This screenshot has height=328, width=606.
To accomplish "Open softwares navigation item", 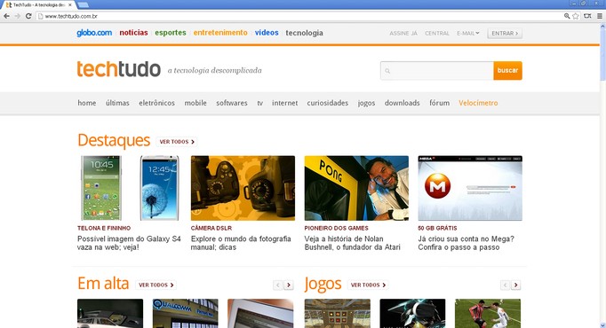I will [x=232, y=103].
